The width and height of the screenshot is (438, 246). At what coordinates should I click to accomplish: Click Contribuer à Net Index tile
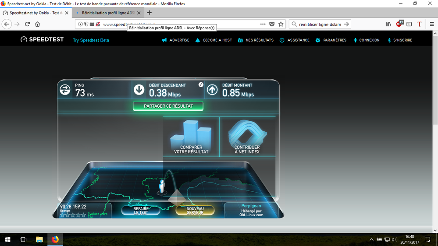(x=247, y=137)
